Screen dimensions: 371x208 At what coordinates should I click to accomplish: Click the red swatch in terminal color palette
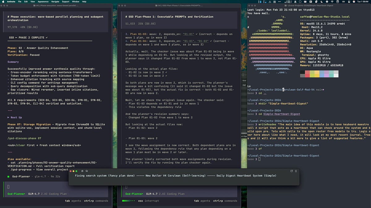pos(307,74)
